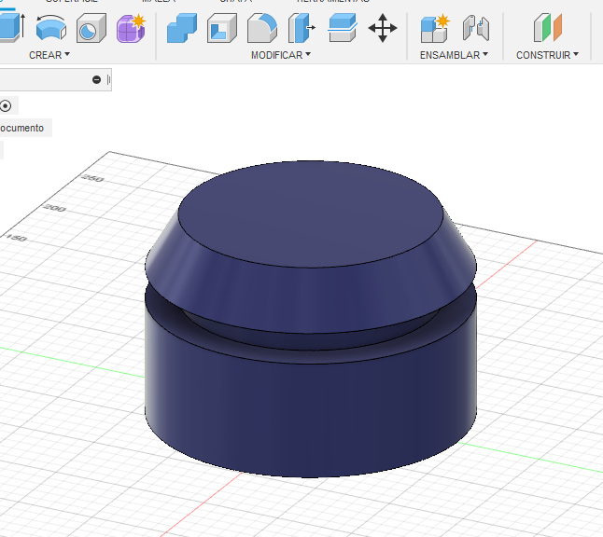Toggle the active component radio button
Image resolution: width=603 pixels, height=537 pixels.
point(7,105)
